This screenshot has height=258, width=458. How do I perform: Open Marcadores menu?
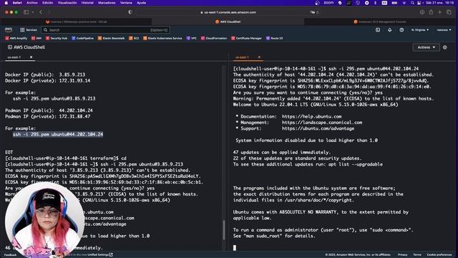pyautogui.click(x=107, y=3)
